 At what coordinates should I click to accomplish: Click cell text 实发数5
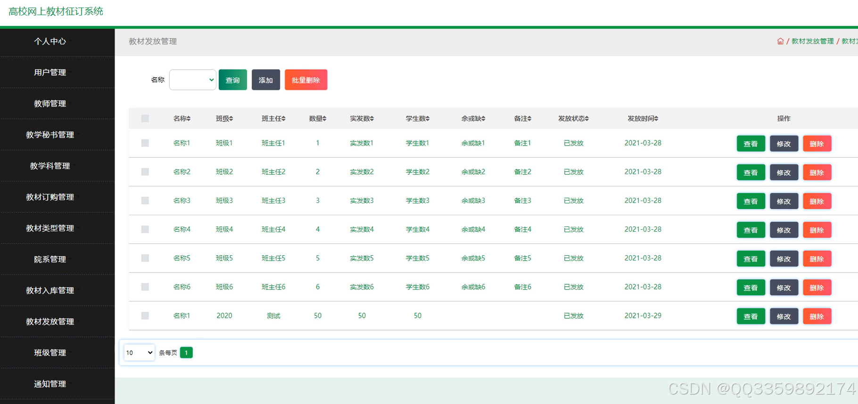point(362,258)
